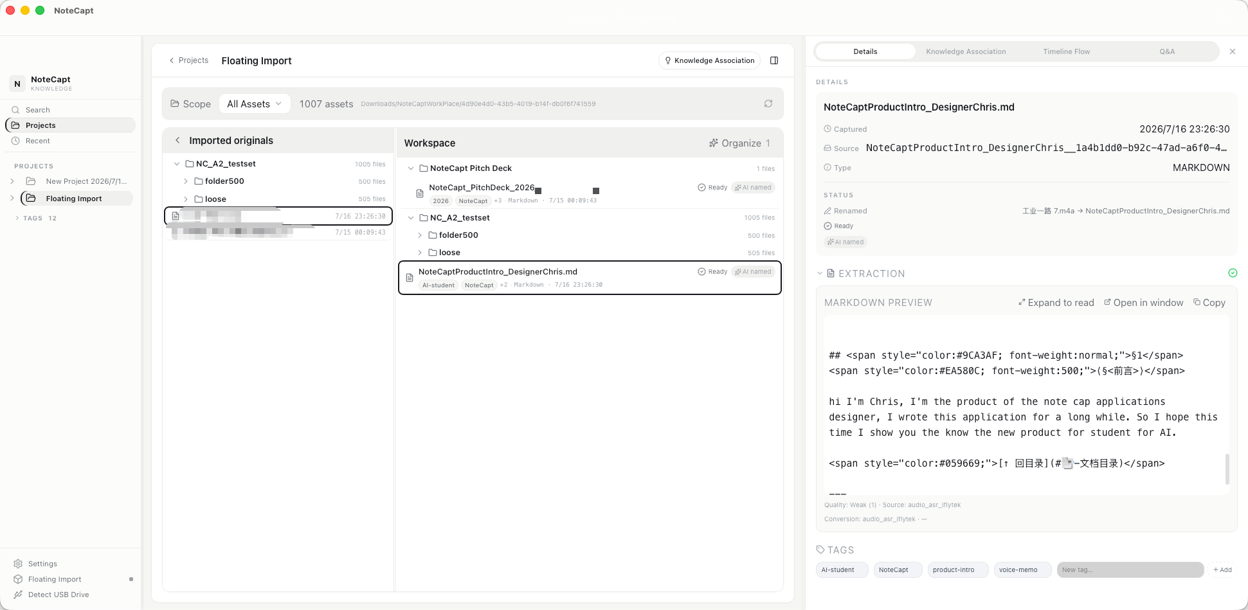Switch to the Timeline Flow tab

1067,51
